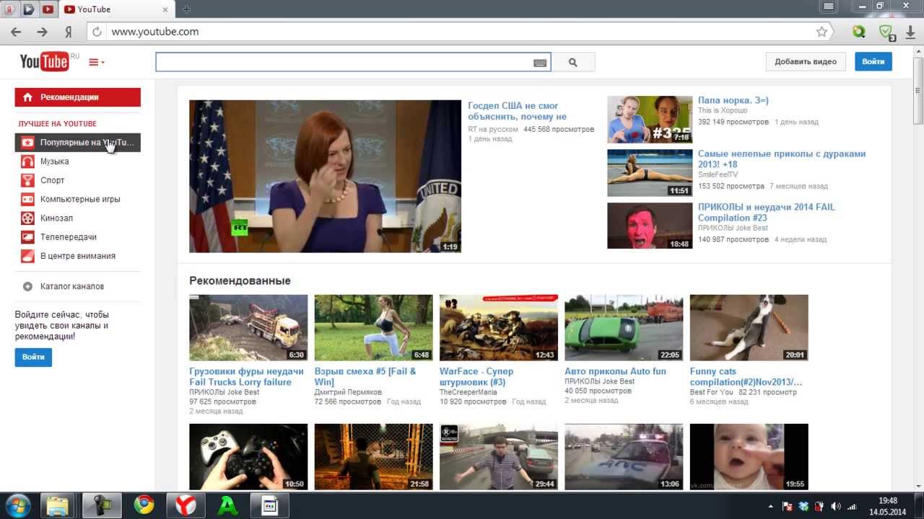Switch to the YouTube browser tab
The width and height of the screenshot is (924, 519).
coord(115,9)
